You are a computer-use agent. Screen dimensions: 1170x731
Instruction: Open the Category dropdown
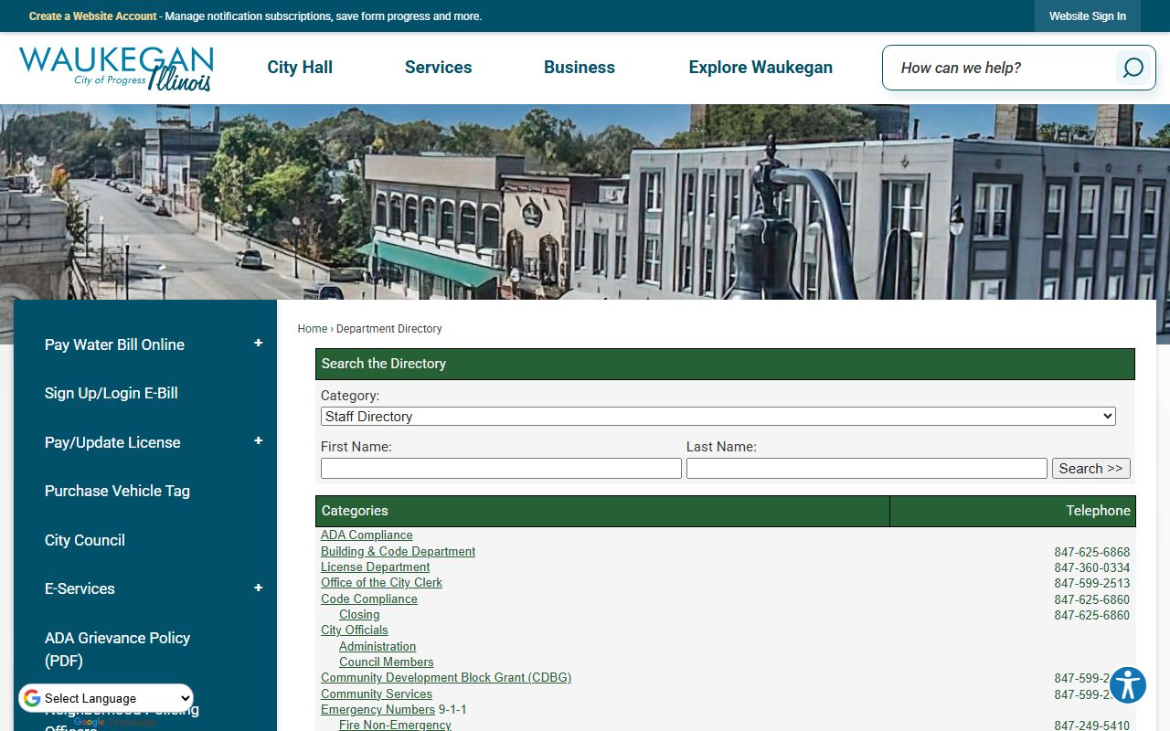point(718,417)
